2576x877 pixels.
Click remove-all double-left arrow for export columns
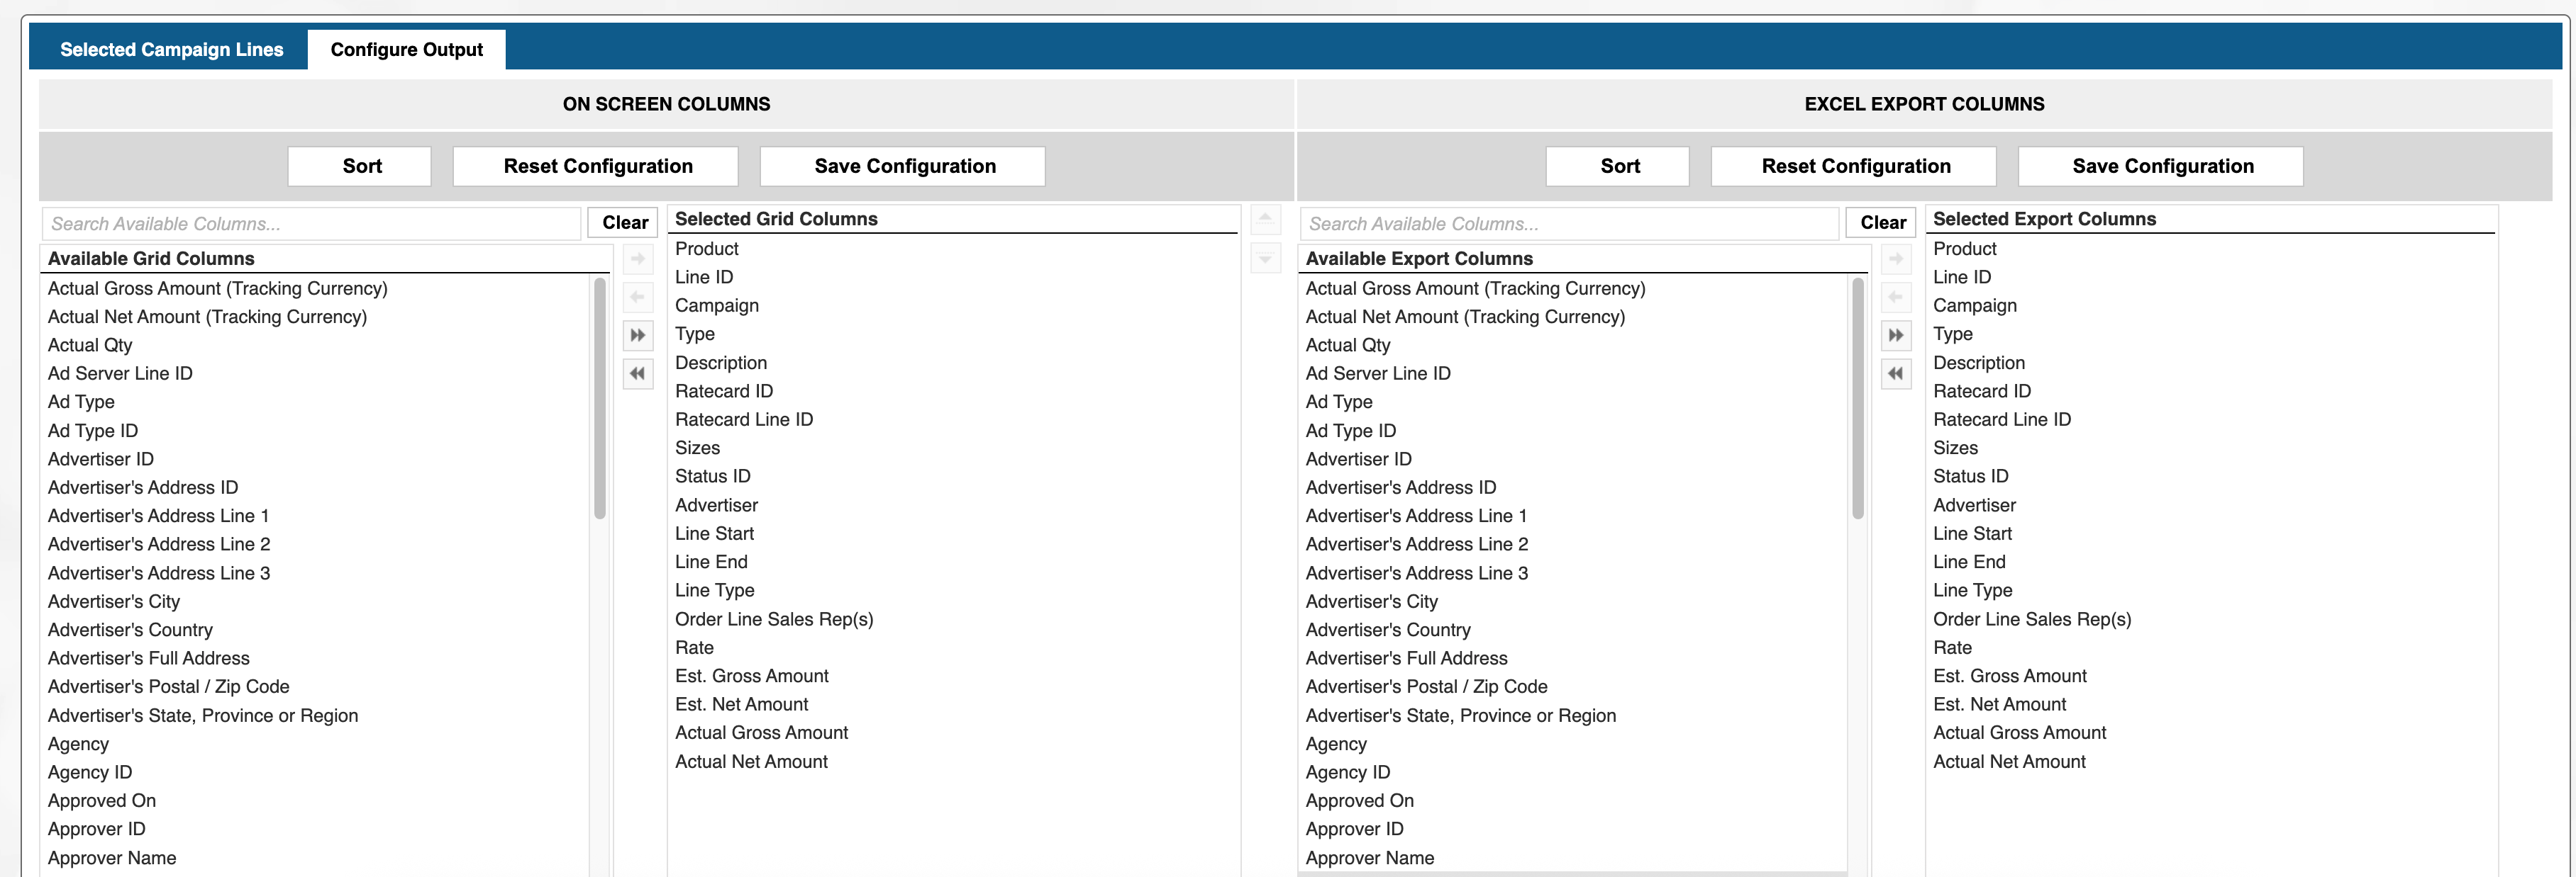pyautogui.click(x=1896, y=373)
